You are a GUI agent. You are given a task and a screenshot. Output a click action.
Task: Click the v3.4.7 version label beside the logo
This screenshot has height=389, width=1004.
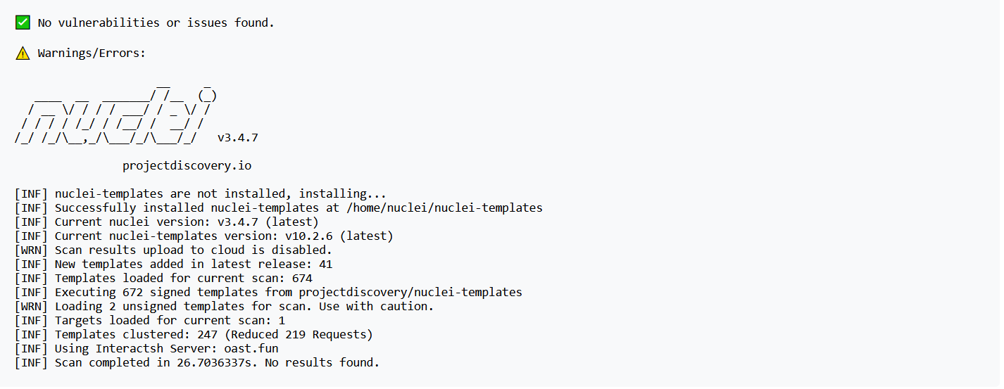coord(238,138)
